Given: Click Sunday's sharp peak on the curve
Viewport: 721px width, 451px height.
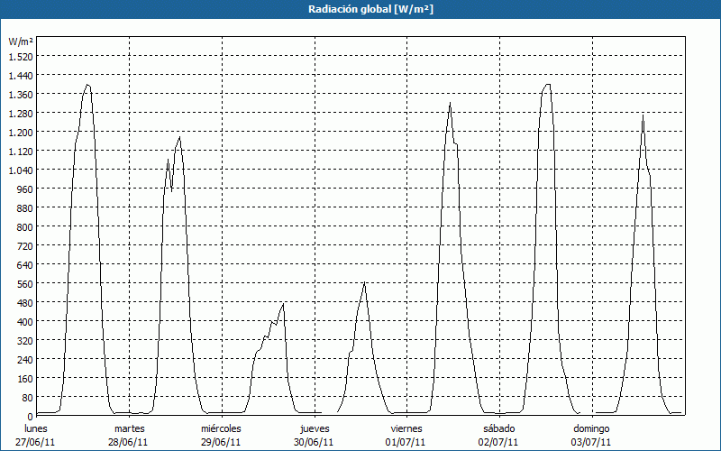Looking at the screenshot, I should (643, 115).
